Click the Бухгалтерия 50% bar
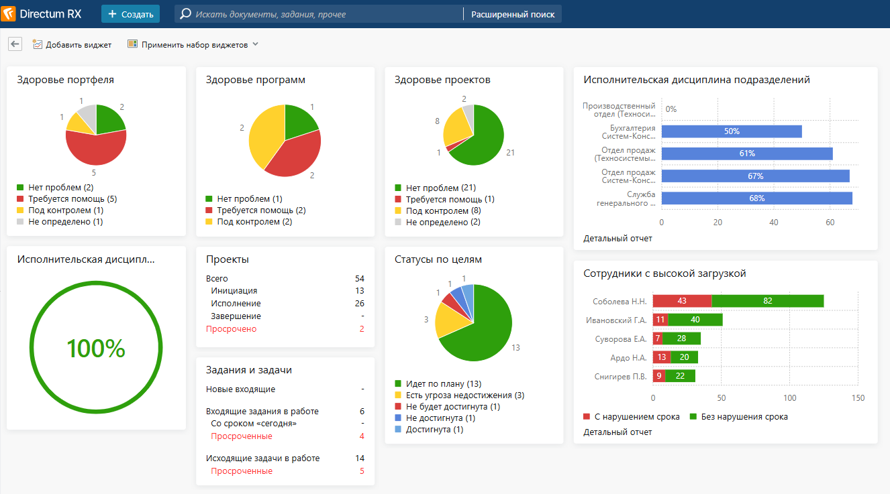The width and height of the screenshot is (890, 494). [732, 131]
